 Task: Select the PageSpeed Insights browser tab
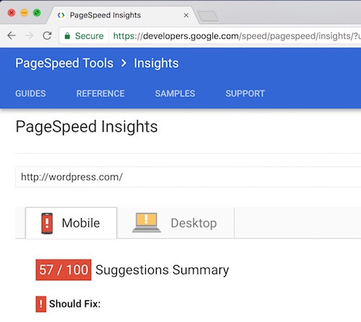[123, 15]
